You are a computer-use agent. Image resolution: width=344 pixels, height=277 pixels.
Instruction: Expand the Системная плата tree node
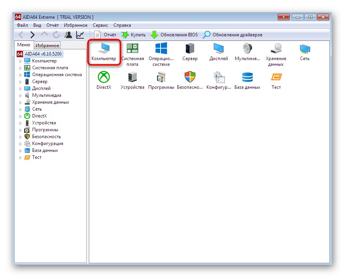(20, 68)
